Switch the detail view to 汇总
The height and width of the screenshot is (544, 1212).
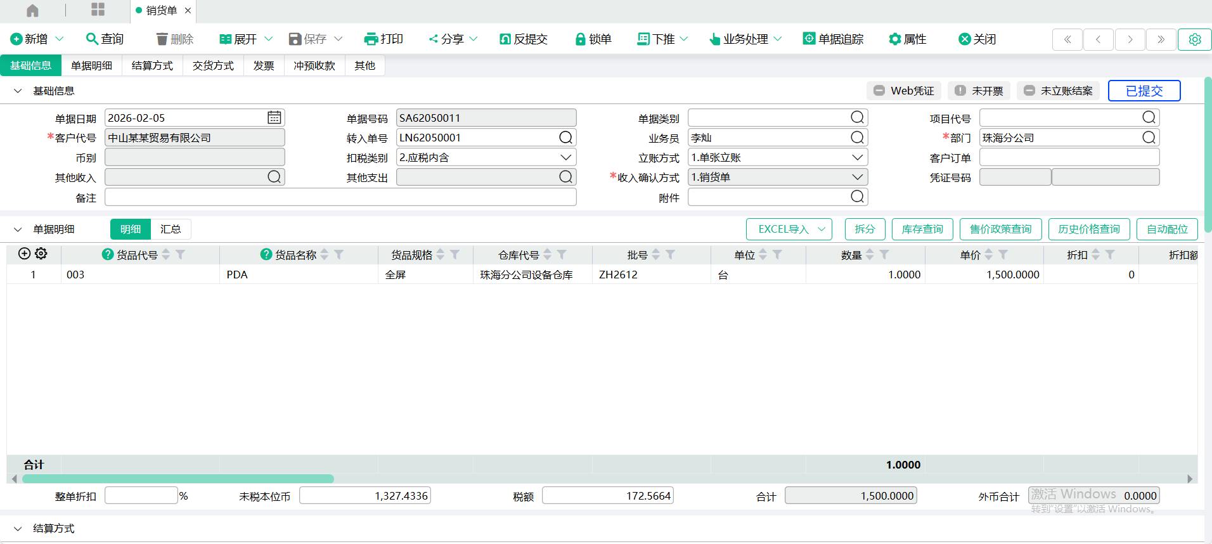(171, 229)
